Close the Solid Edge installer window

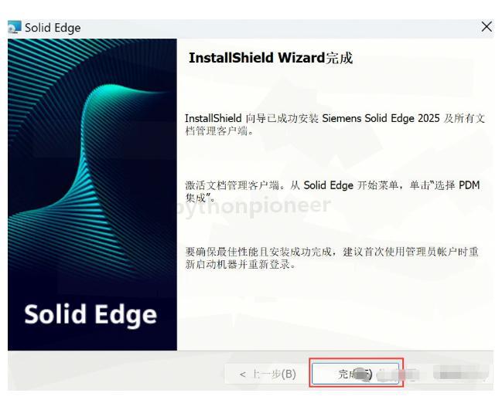487,27
